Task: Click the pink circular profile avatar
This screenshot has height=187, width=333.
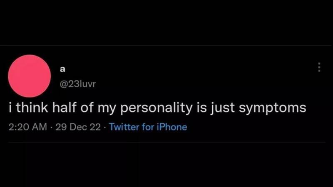Action: (x=30, y=76)
